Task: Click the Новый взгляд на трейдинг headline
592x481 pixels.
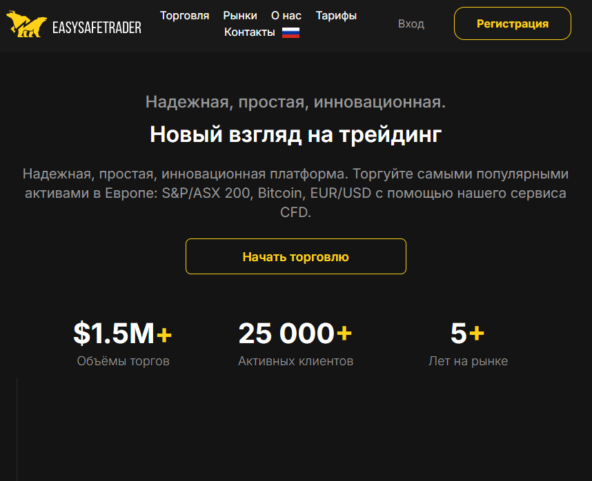Action: point(295,134)
